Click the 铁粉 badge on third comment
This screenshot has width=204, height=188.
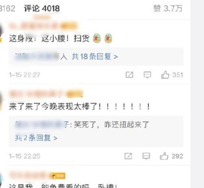58,176
